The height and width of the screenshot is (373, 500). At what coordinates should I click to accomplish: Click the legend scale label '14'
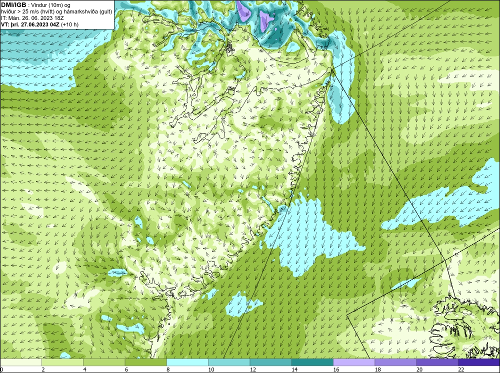click(x=294, y=370)
